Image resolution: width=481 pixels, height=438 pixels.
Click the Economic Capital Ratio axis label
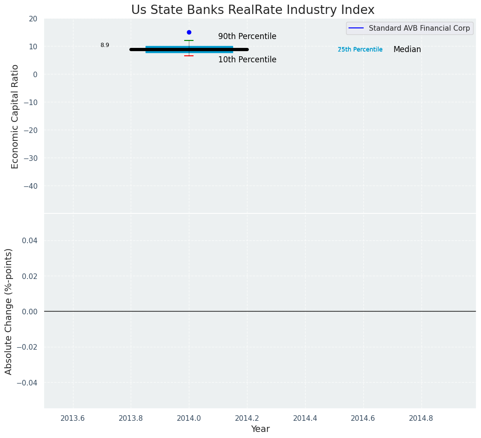click(15, 116)
